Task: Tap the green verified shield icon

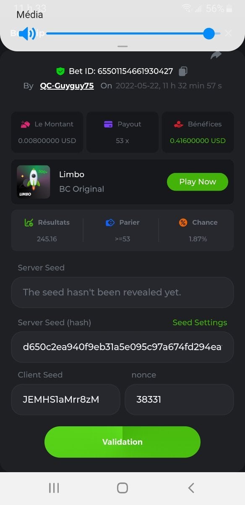Action: pyautogui.click(x=60, y=71)
